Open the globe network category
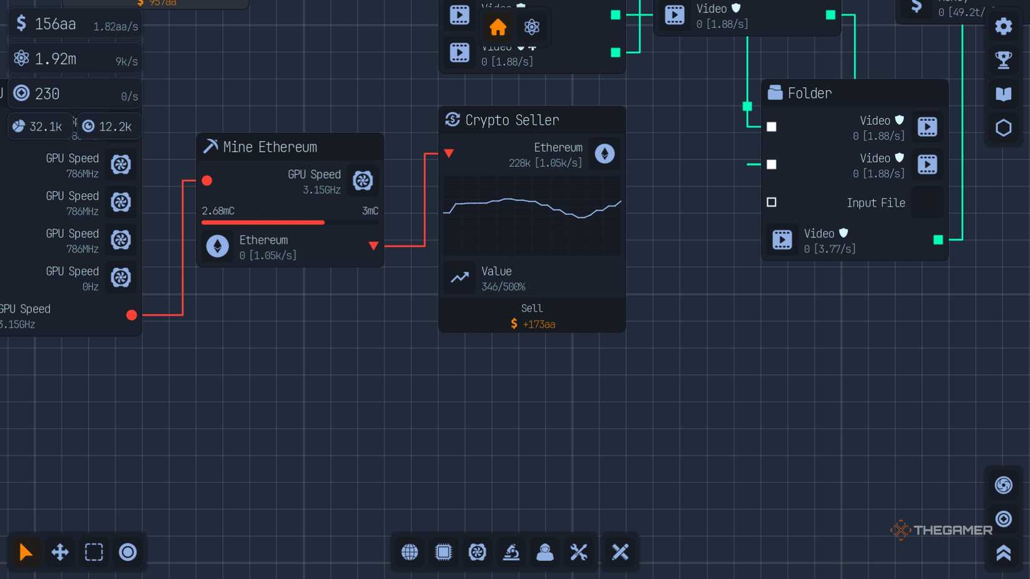Screen dimensions: 1030x579 pos(410,552)
